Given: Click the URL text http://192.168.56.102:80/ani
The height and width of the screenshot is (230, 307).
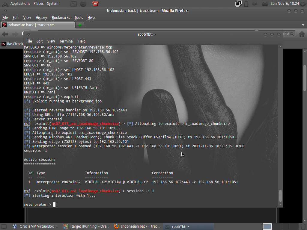Looking at the screenshot, I should (85, 115).
